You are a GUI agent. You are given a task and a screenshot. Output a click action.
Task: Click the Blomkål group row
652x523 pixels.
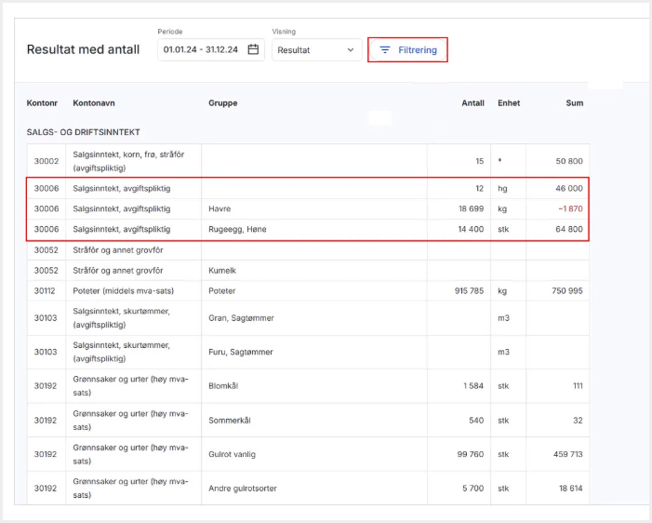click(x=228, y=385)
